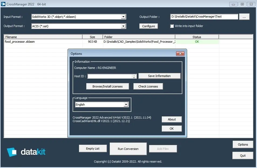257x168 pixels.
Task: Click the 903 KB size cell
Action: (x=92, y=42)
